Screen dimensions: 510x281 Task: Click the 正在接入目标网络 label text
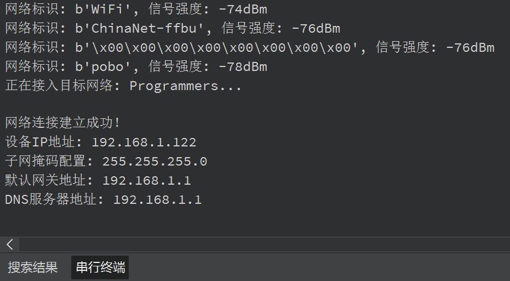tap(59, 86)
